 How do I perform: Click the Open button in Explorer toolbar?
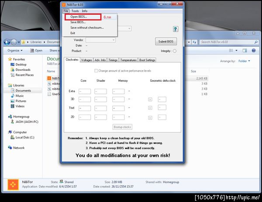(x=36, y=50)
